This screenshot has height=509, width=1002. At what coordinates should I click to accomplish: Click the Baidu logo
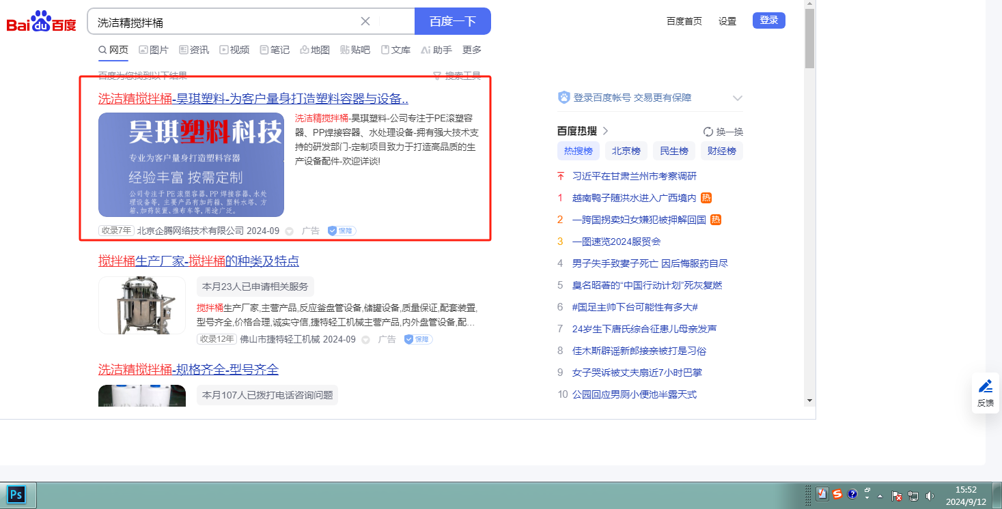click(x=41, y=22)
